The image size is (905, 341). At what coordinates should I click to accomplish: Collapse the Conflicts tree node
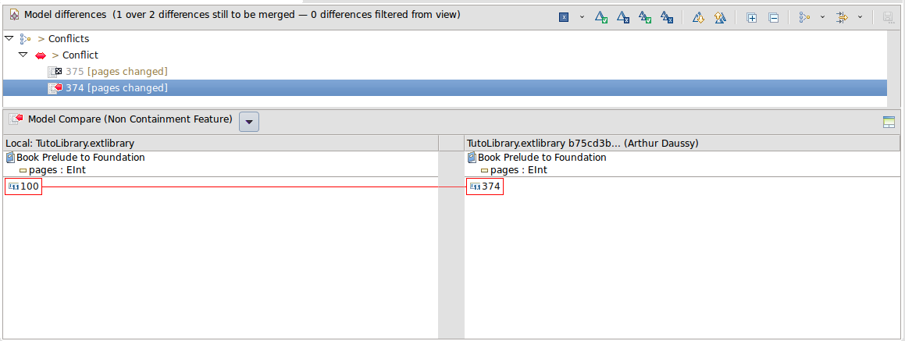pos(9,38)
